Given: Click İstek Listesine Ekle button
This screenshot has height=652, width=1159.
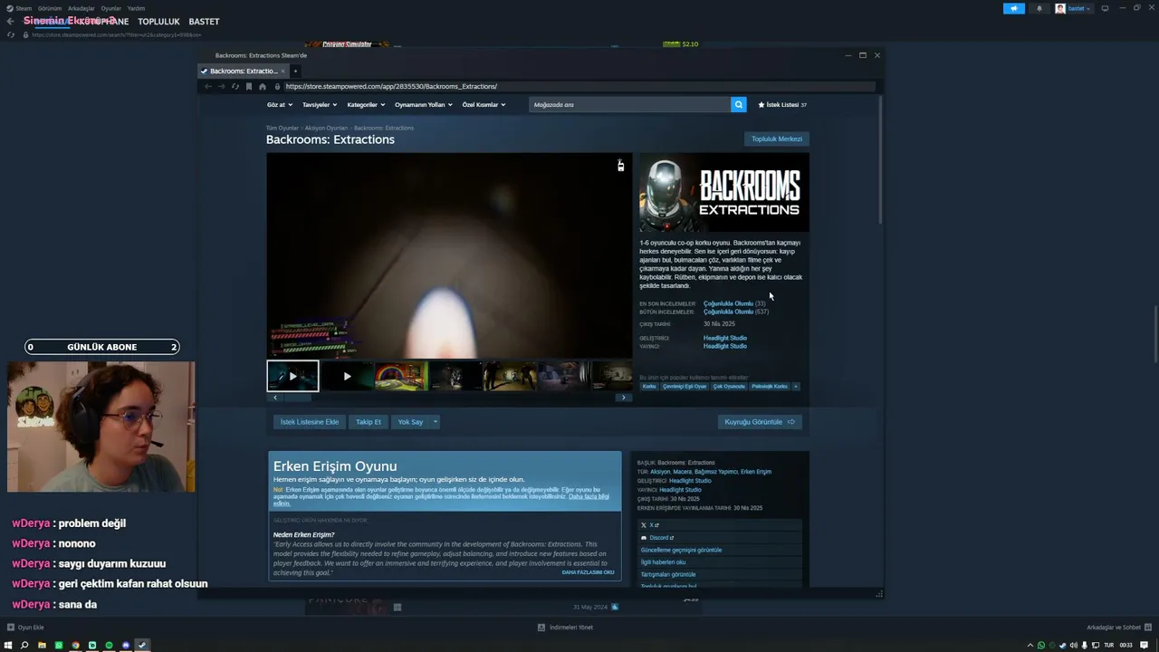Looking at the screenshot, I should [x=310, y=422].
